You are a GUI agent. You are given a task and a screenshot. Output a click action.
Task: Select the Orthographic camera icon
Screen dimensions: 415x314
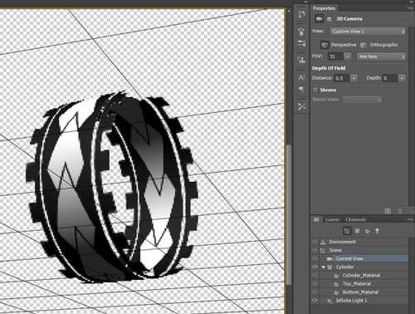point(363,45)
